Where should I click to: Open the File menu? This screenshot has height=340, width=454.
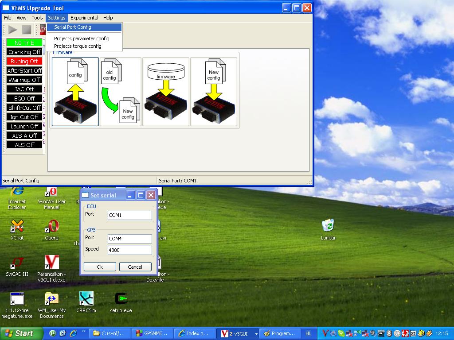click(x=8, y=18)
